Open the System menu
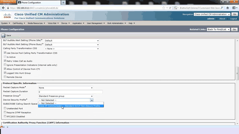The height and width of the screenshot is (134, 239). tap(5, 23)
